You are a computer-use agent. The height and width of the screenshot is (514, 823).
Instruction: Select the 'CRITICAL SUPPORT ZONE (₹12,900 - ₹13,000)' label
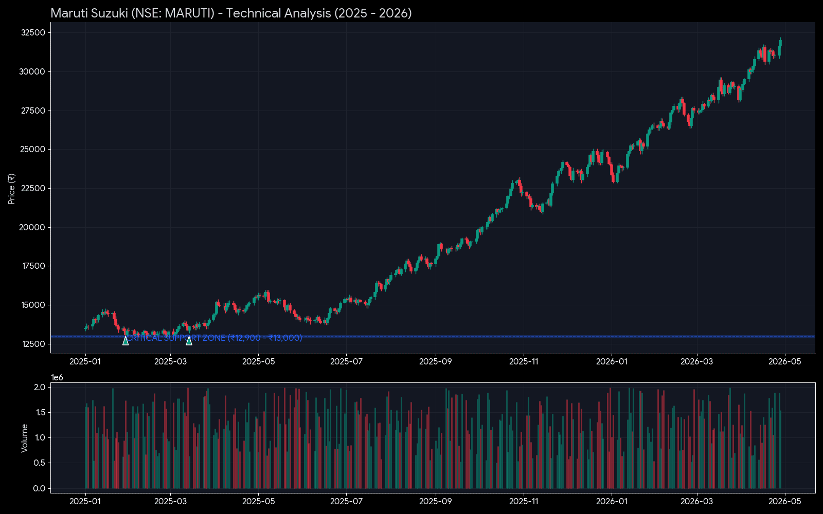click(x=214, y=338)
